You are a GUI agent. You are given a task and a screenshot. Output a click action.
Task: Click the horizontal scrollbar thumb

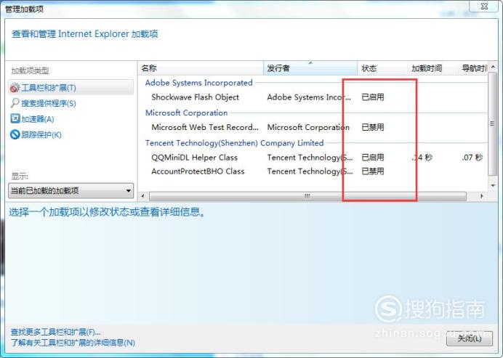pos(307,196)
